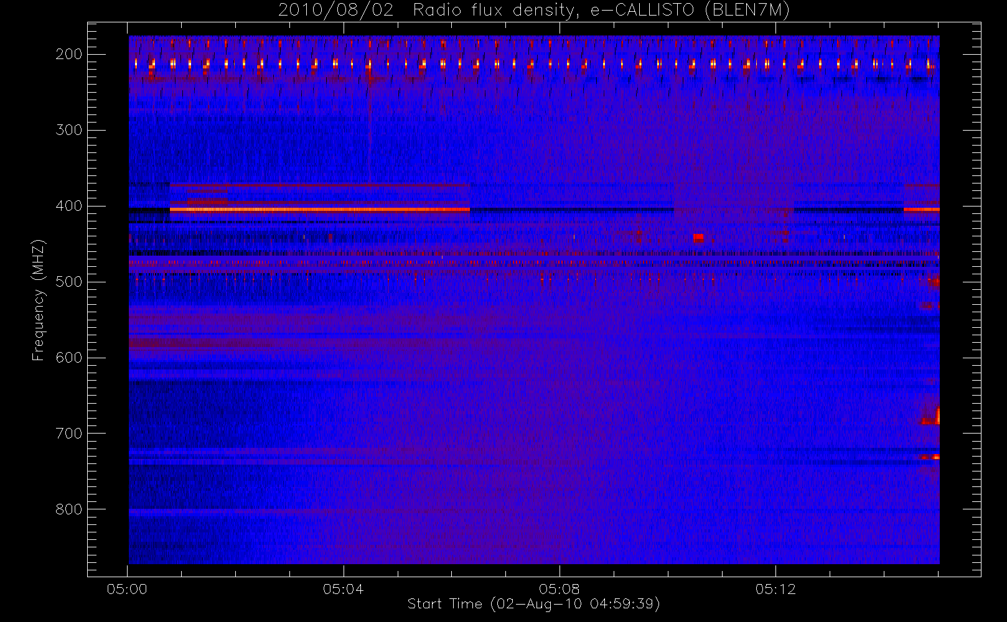
Task: Select the "Frequency (MHZ)" axis label
Action: (x=39, y=300)
